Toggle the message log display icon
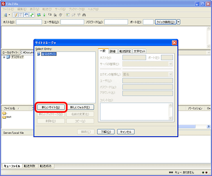 click(x=15, y=15)
